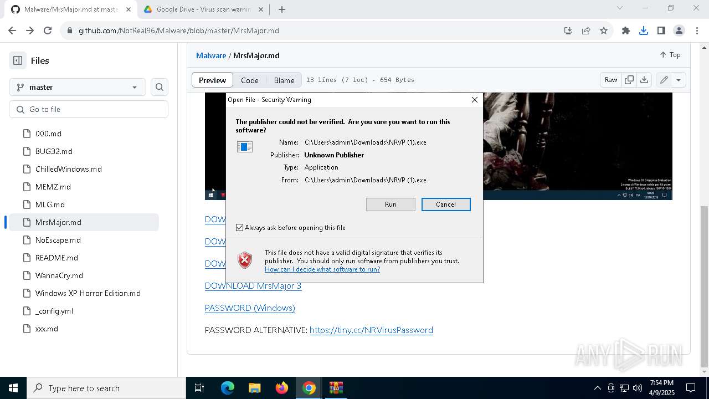Launch Firefox from taskbar
Screen dimensions: 709x399
pyautogui.click(x=282, y=388)
